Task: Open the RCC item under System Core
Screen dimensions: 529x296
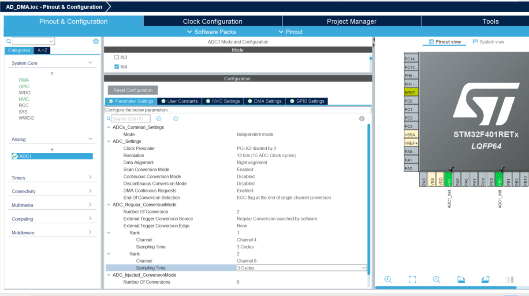Action: [x=23, y=106]
